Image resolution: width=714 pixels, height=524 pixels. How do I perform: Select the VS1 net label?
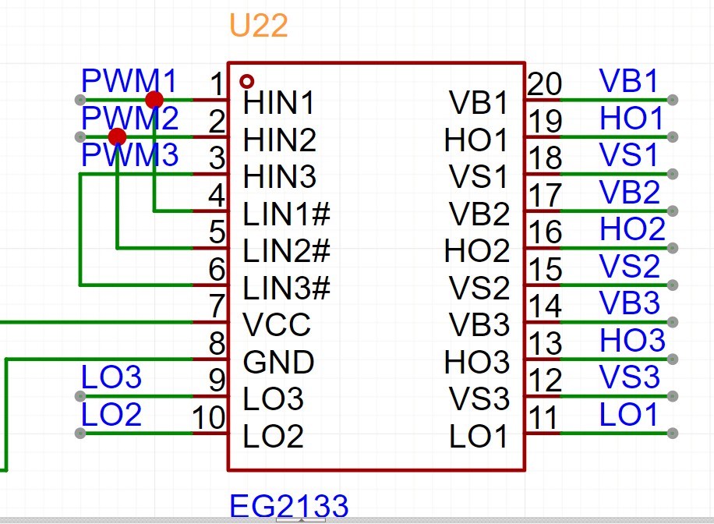click(630, 155)
